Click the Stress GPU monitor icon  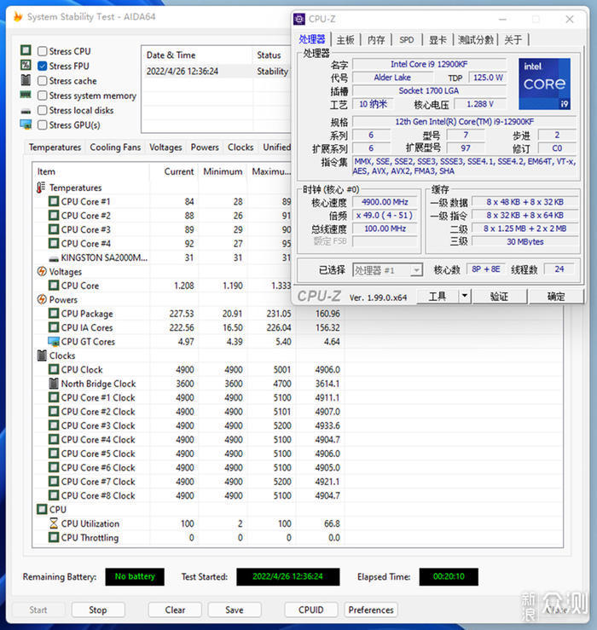[26, 125]
